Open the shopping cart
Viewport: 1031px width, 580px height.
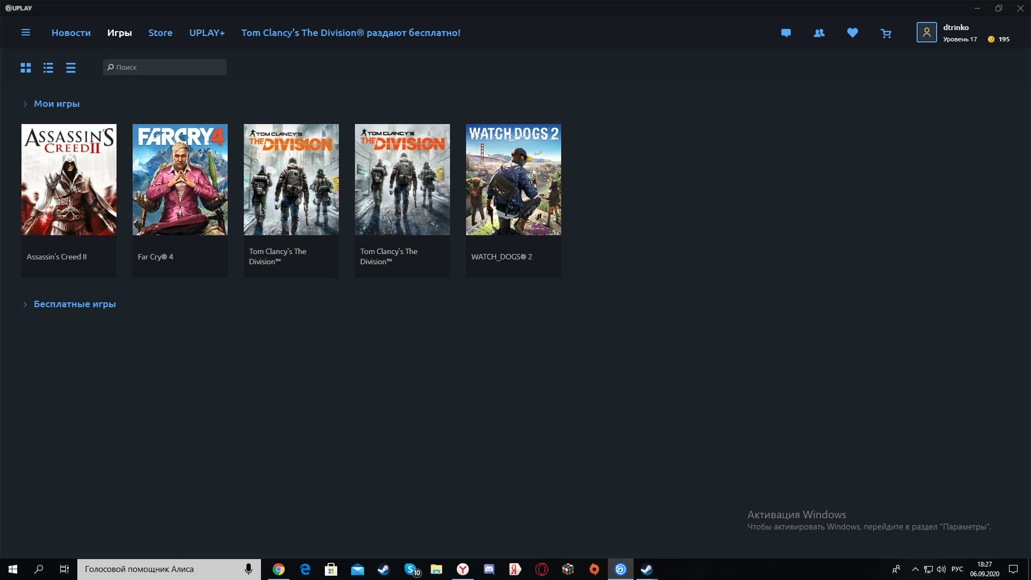tap(886, 33)
